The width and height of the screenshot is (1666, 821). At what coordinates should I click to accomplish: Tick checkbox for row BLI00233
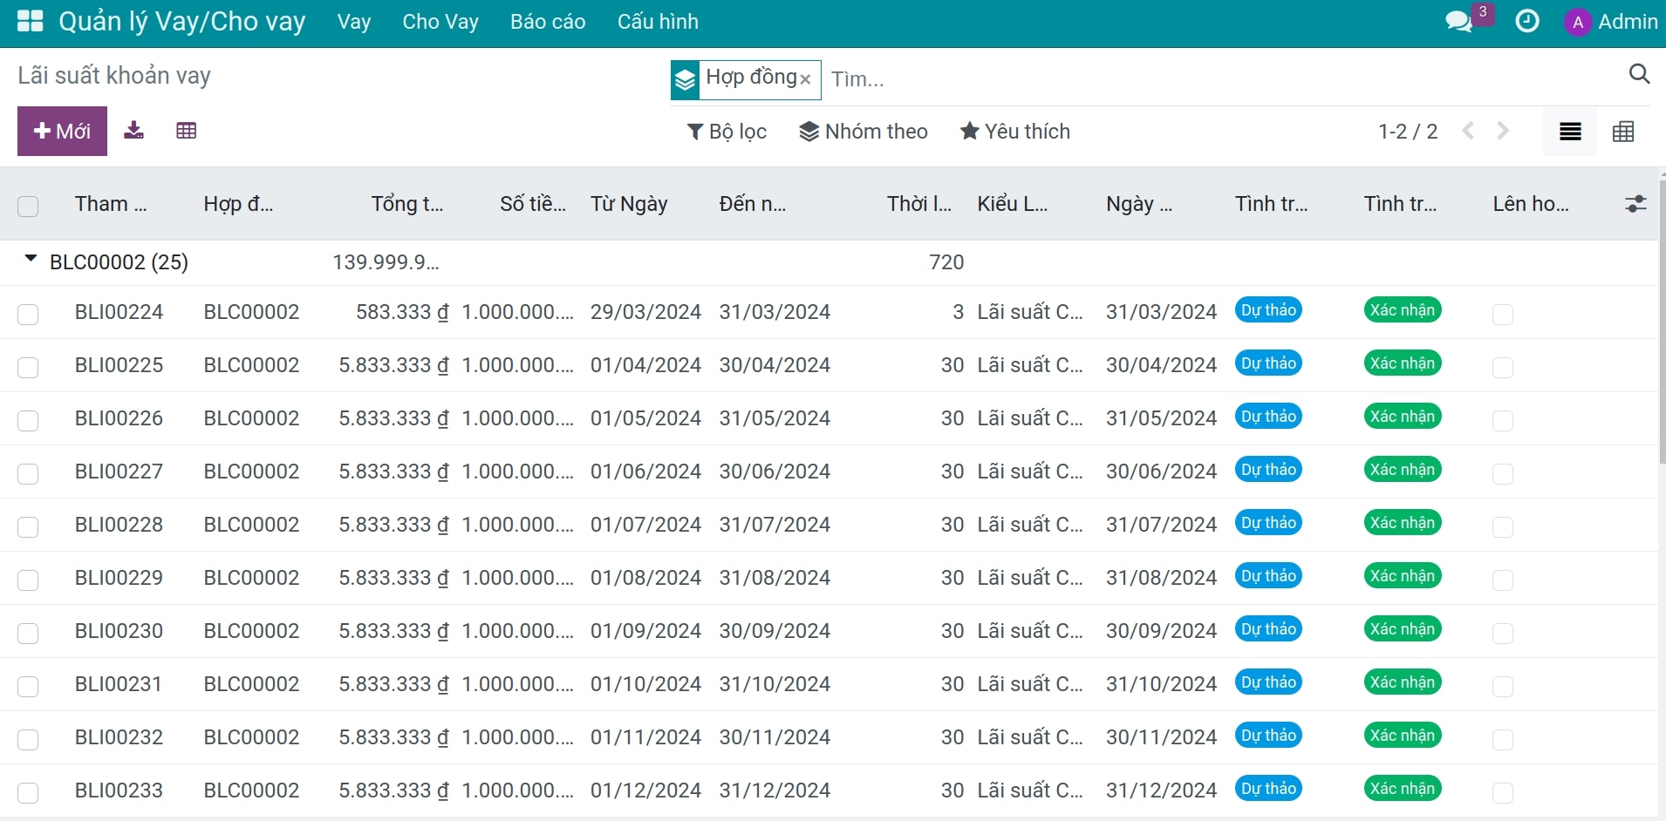point(28,792)
